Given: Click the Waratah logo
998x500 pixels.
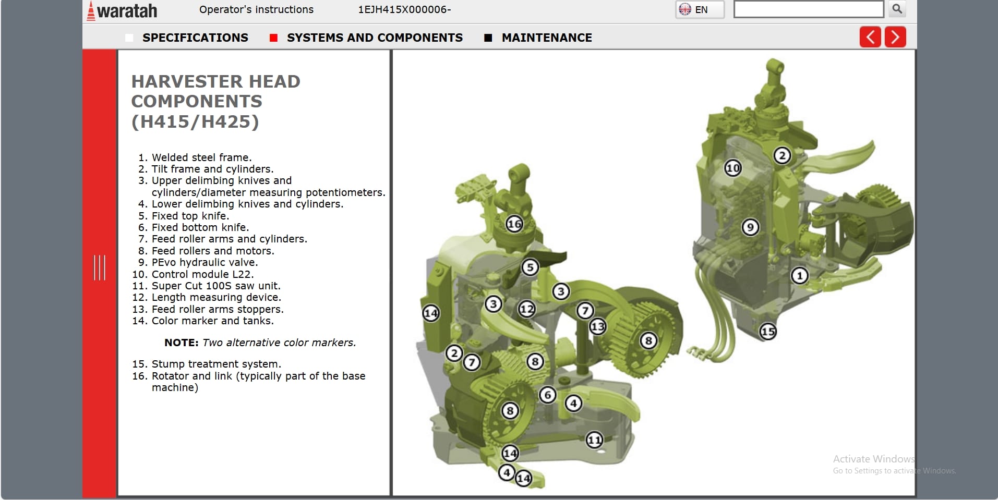Looking at the screenshot, I should point(122,10).
